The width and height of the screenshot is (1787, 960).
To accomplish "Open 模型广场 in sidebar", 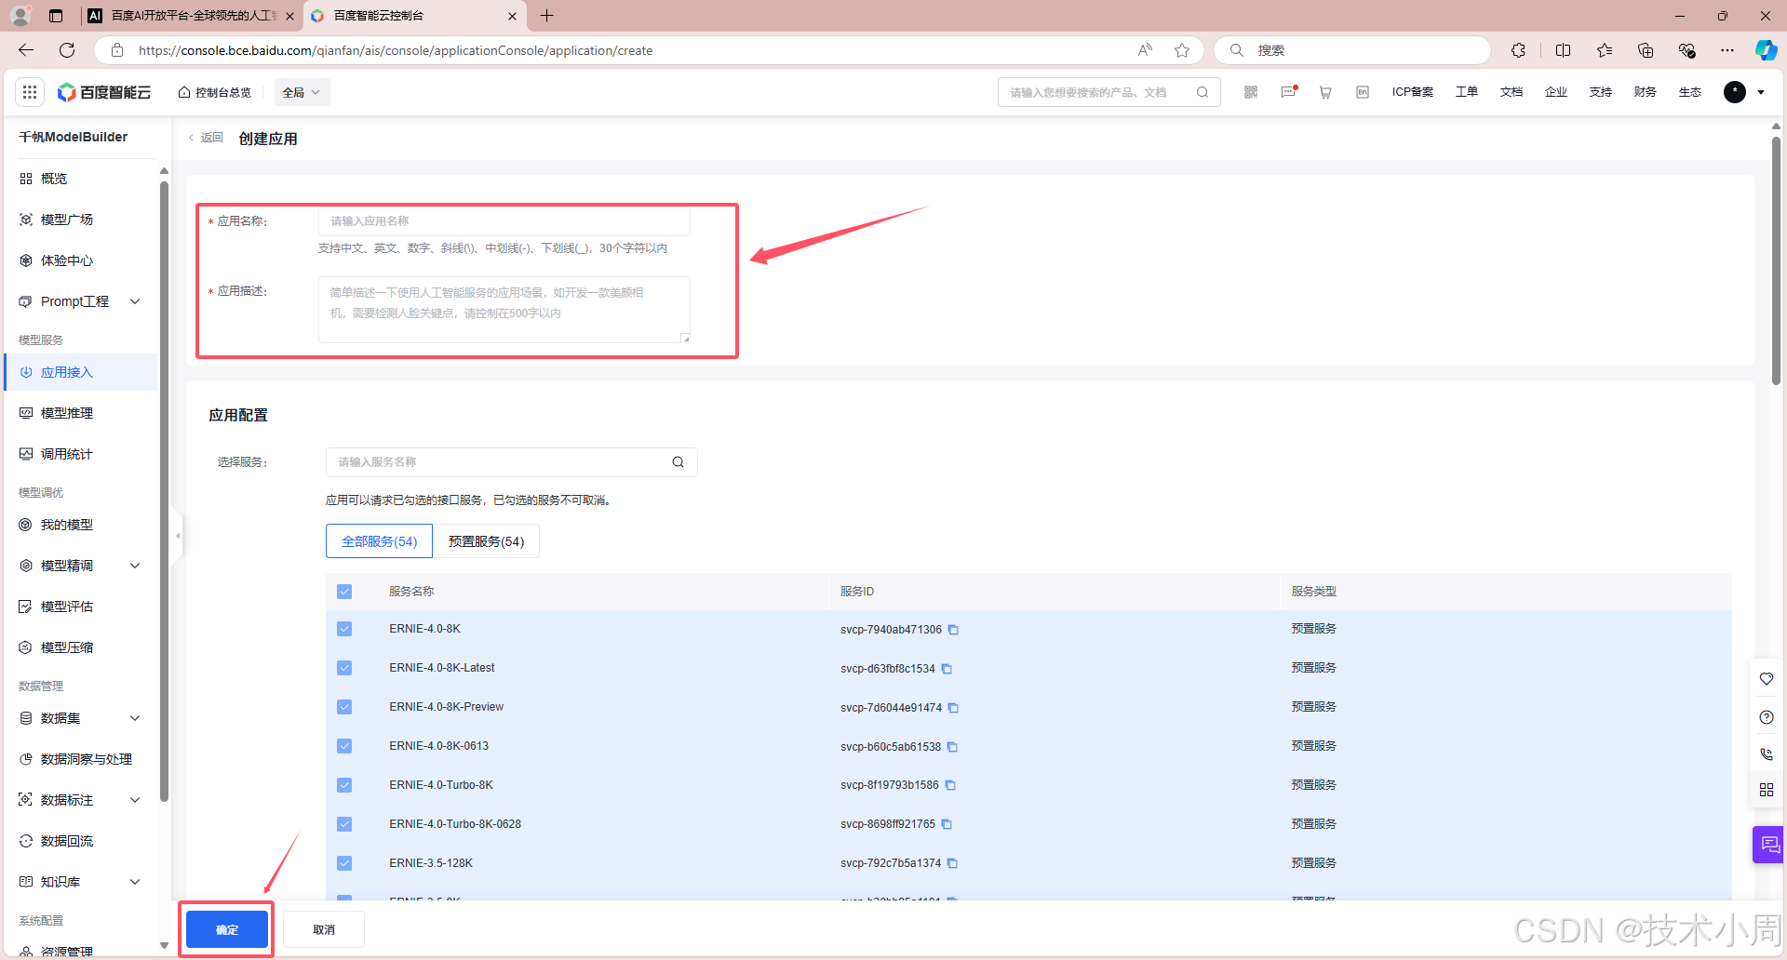I will tap(67, 220).
